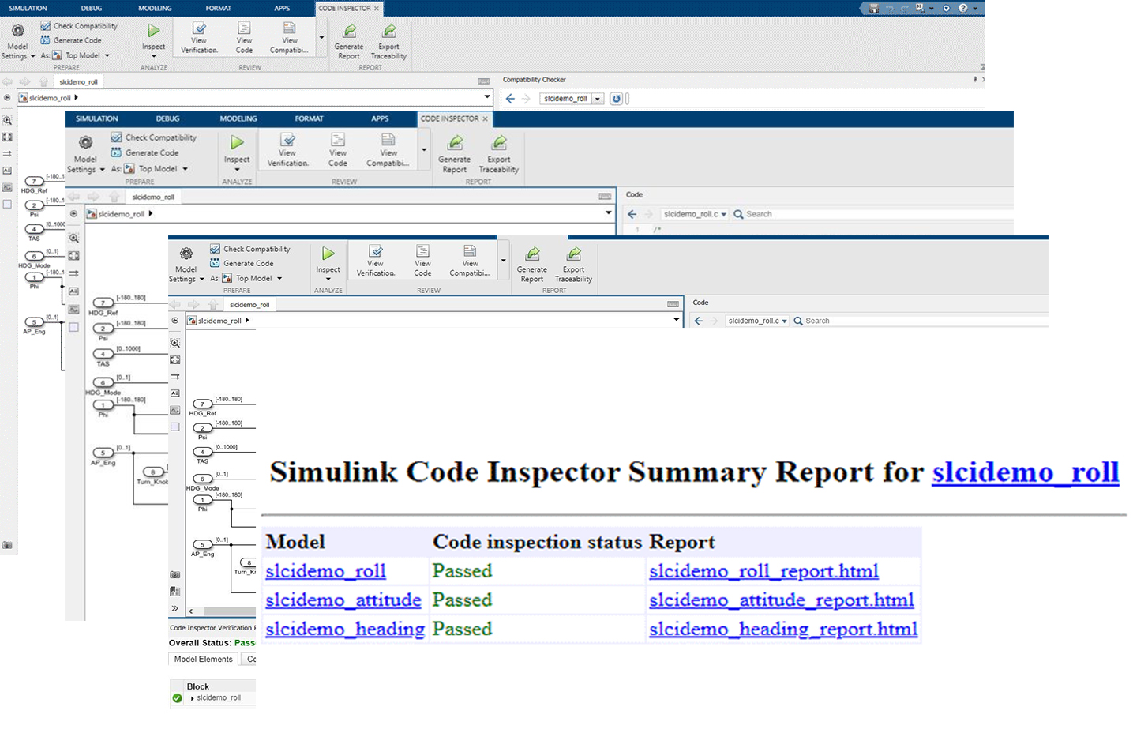
Task: Click Generate Report in the front window
Action: point(532,264)
